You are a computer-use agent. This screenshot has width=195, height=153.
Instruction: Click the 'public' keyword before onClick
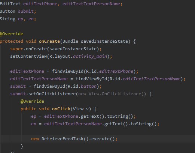pyautogui.click(x=28, y=109)
